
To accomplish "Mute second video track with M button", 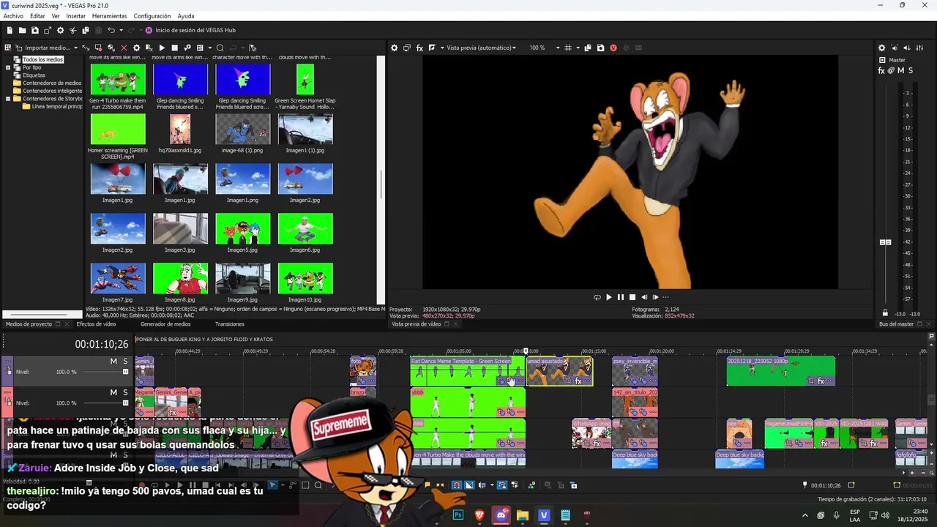I will (113, 392).
